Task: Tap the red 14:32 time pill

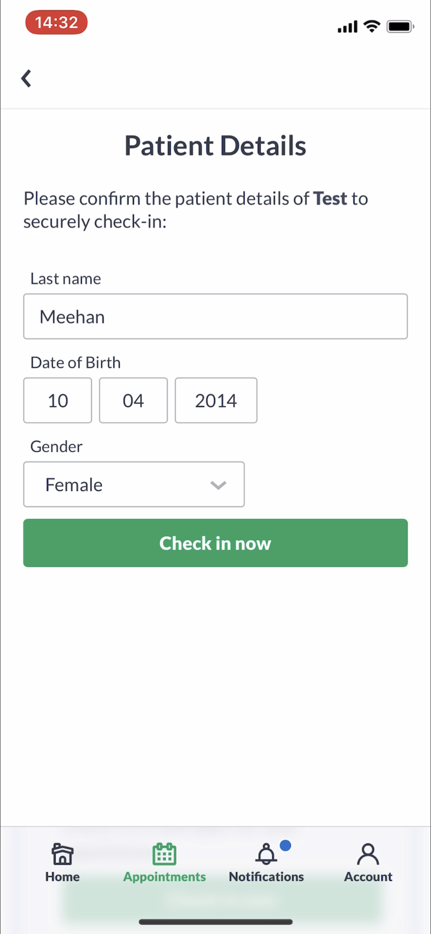Action: point(56,22)
